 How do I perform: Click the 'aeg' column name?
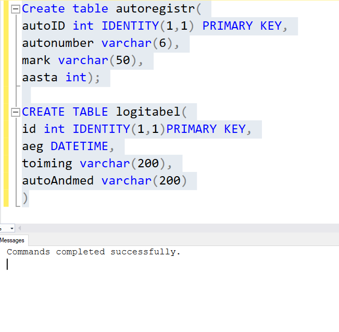coord(33,146)
